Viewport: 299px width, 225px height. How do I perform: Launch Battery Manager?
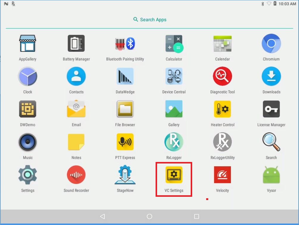point(76,43)
